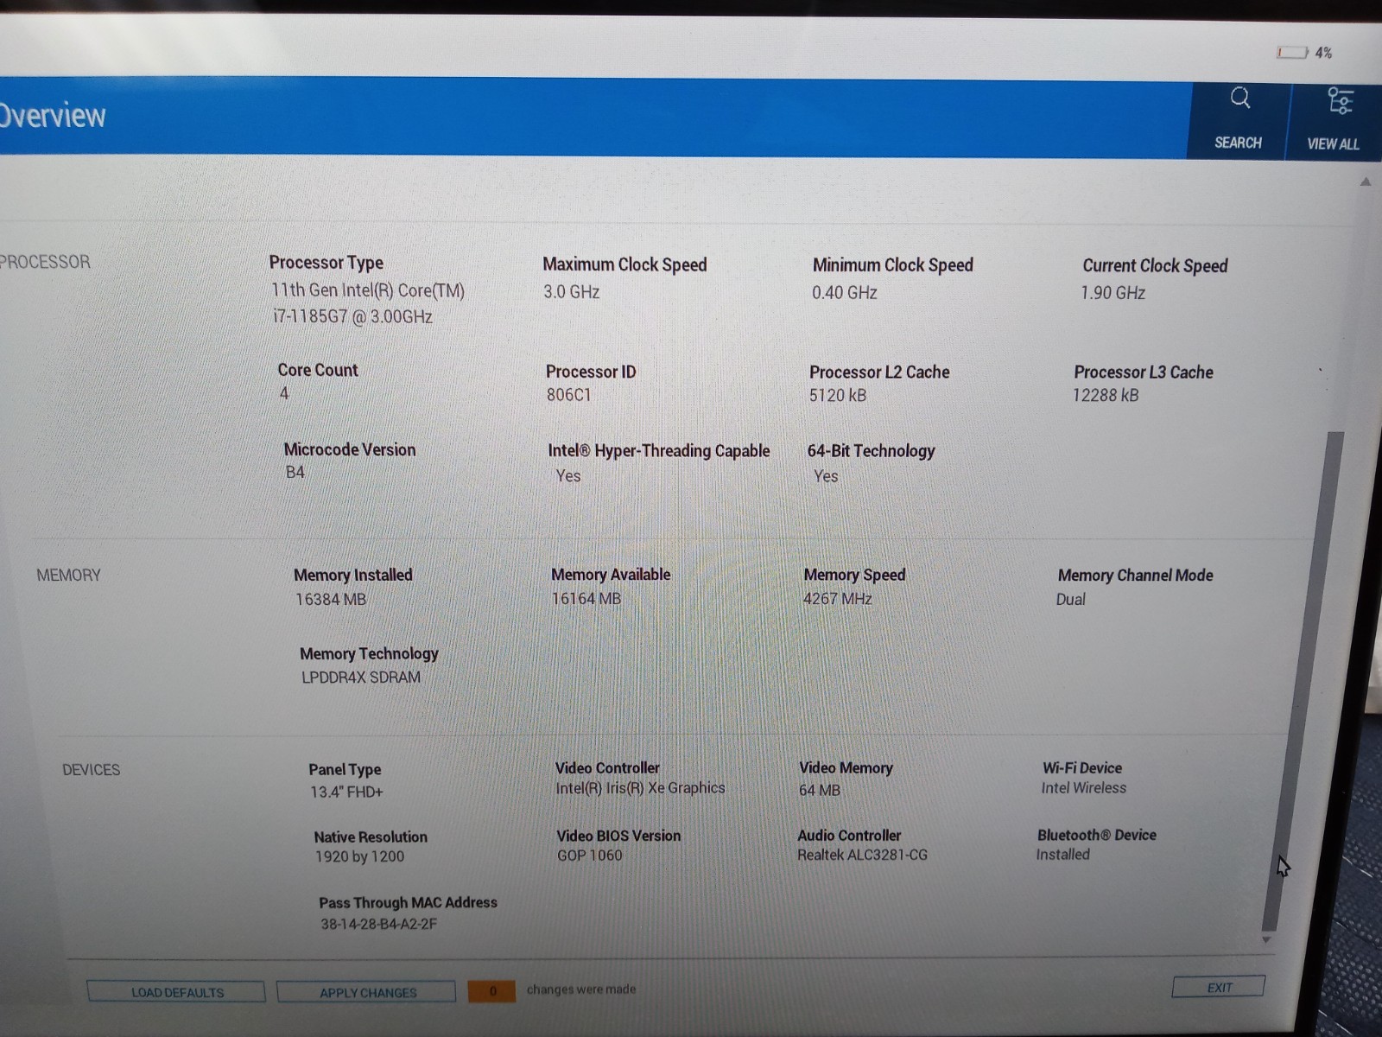The height and width of the screenshot is (1037, 1382).
Task: Click the View All settings icon
Action: coord(1340,101)
